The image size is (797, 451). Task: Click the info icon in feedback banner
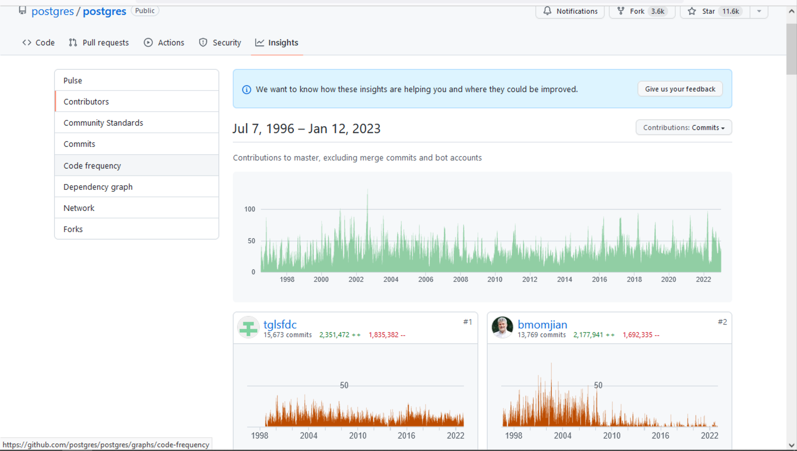coord(246,90)
